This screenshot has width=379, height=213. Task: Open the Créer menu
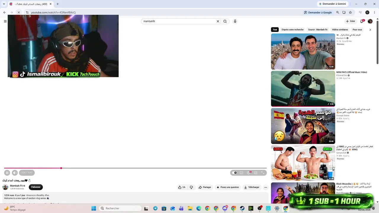pyautogui.click(x=351, y=21)
